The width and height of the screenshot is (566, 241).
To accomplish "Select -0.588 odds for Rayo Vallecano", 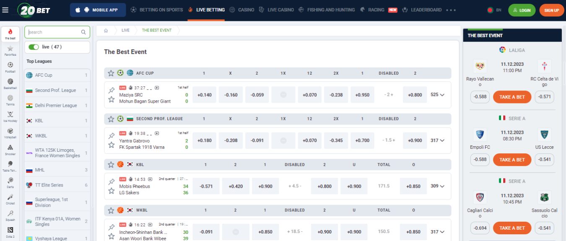I will [480, 97].
